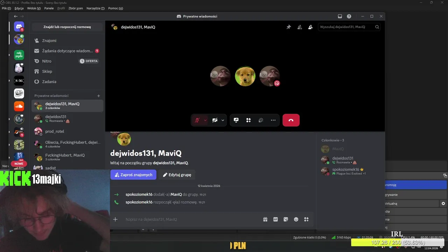The width and height of the screenshot is (448, 252).
Task: Select member MaviQ in the members list
Action: point(350,149)
